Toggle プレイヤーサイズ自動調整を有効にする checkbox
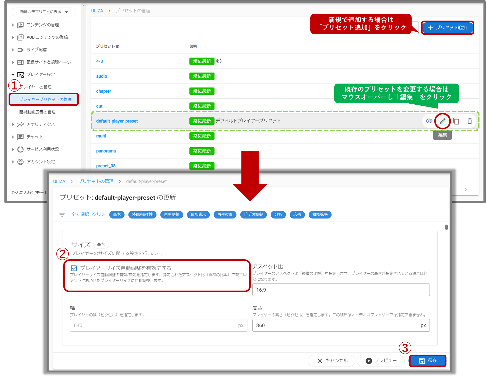The image size is (486, 377). [x=74, y=268]
